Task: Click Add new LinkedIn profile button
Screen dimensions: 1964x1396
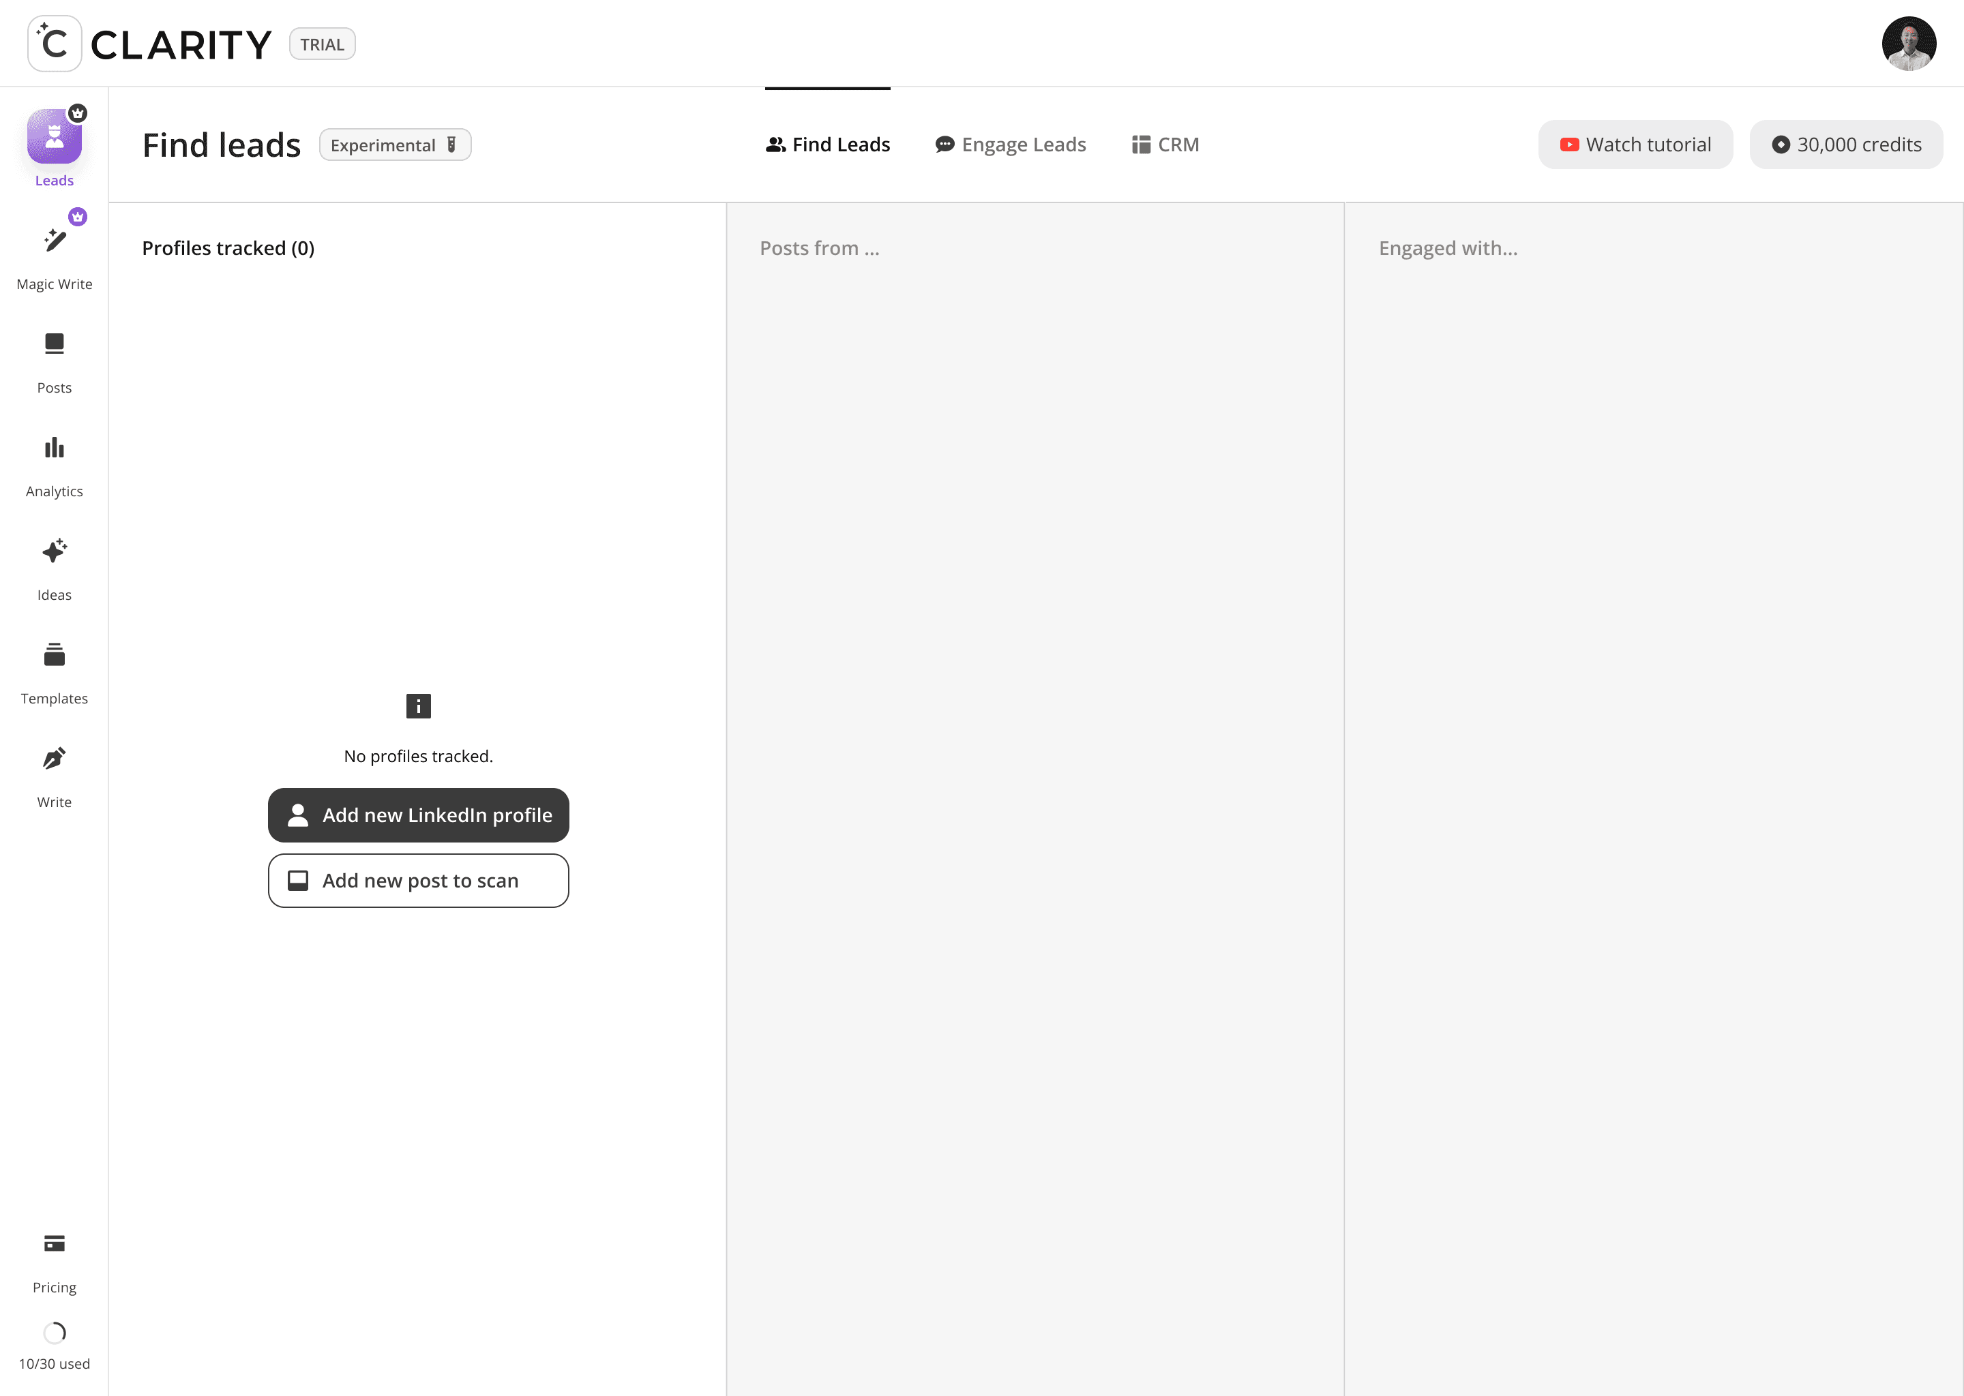Action: coord(418,815)
